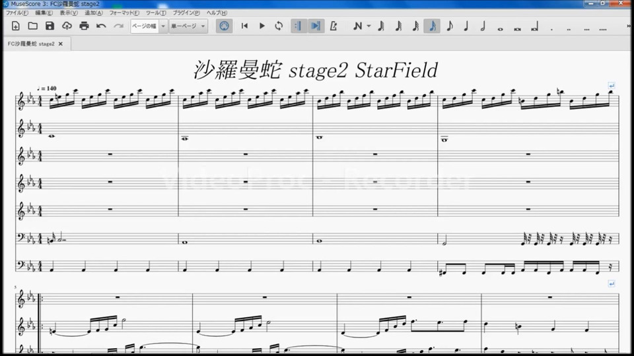Open the ページの幅 zoom dropdown

149,26
